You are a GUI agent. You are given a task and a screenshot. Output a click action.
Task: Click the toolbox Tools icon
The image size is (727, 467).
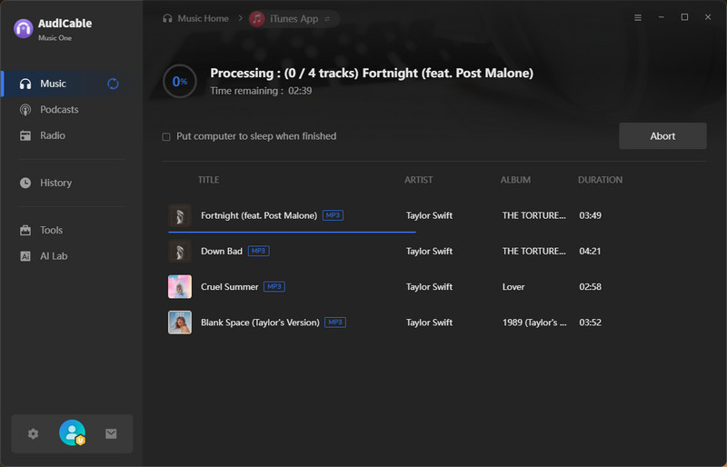click(x=25, y=231)
